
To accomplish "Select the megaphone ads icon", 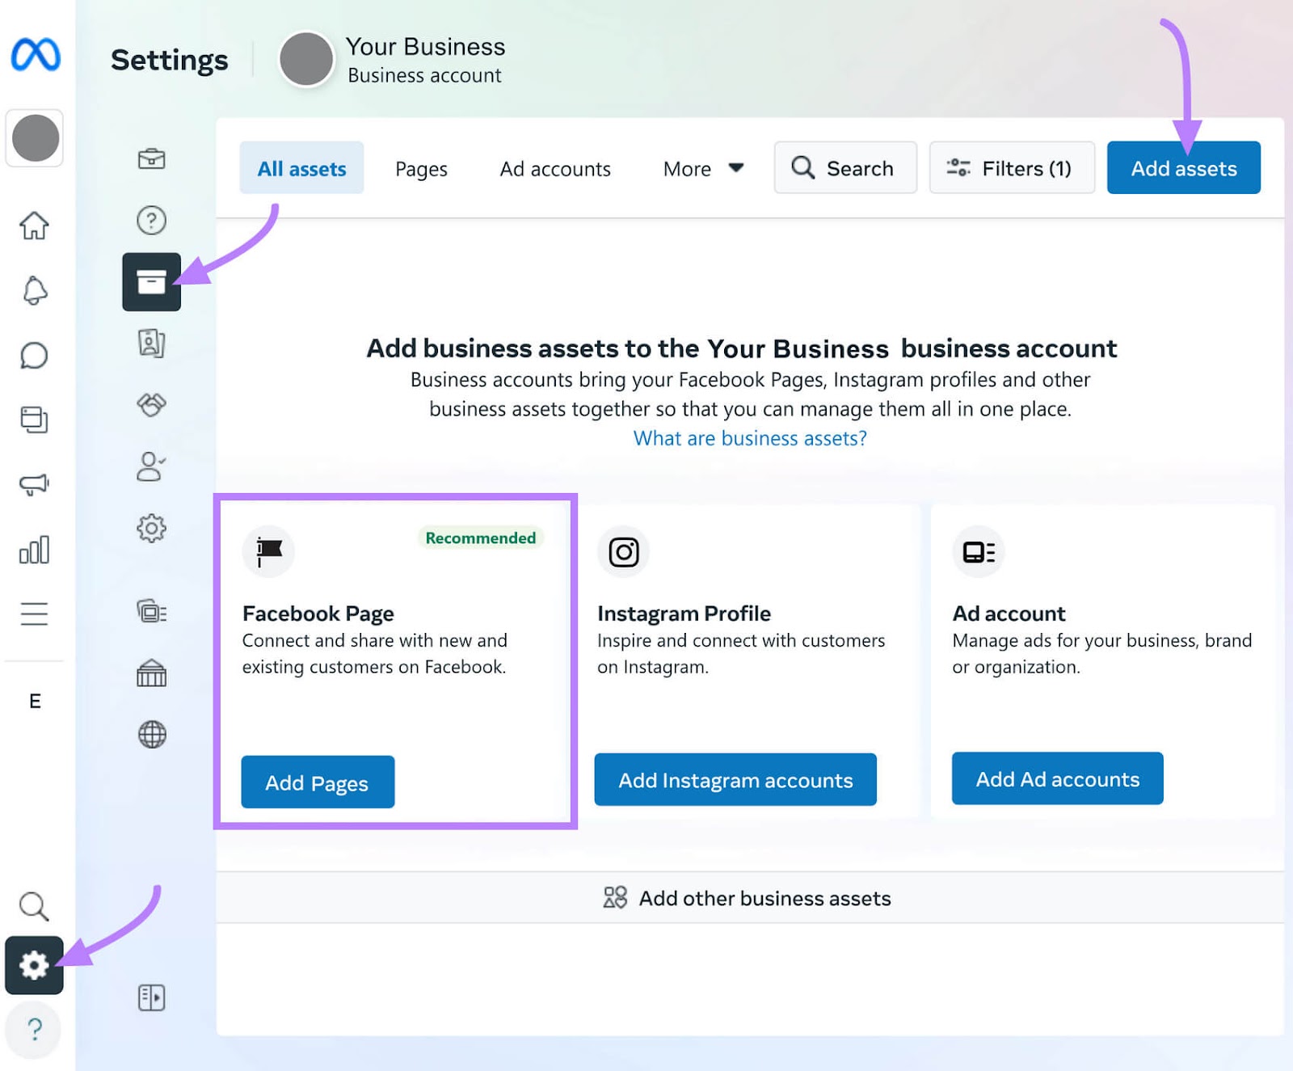I will (35, 485).
